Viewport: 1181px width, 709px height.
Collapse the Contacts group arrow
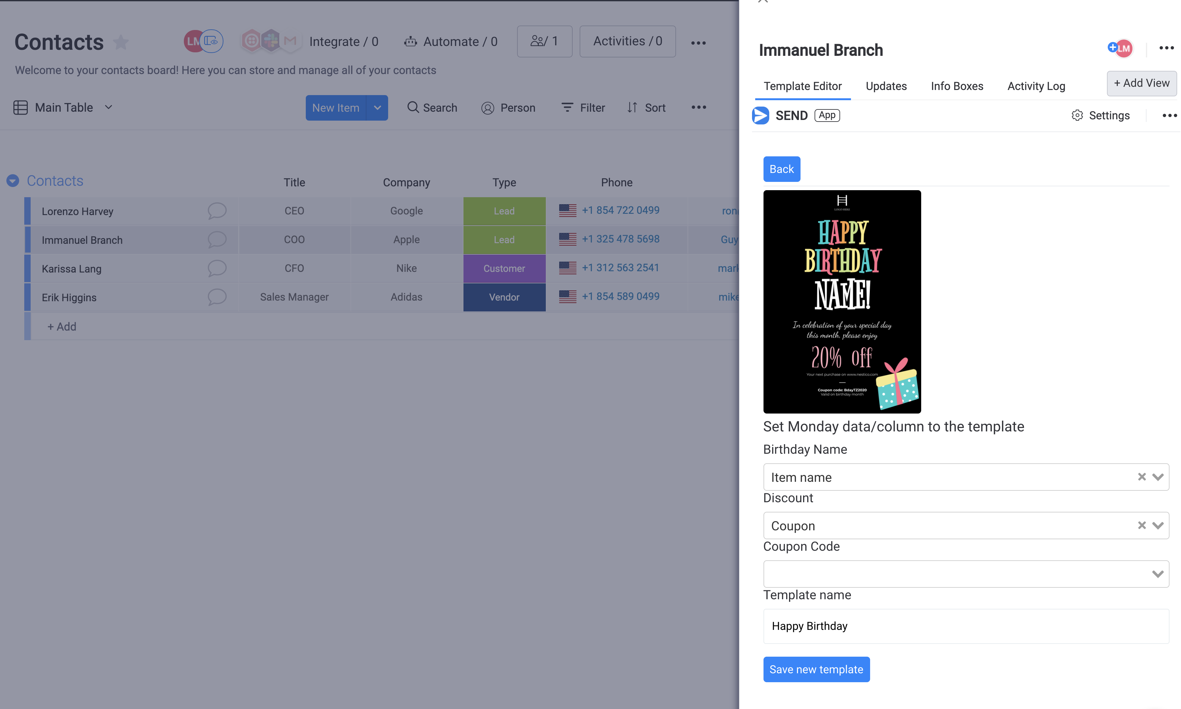pyautogui.click(x=13, y=181)
